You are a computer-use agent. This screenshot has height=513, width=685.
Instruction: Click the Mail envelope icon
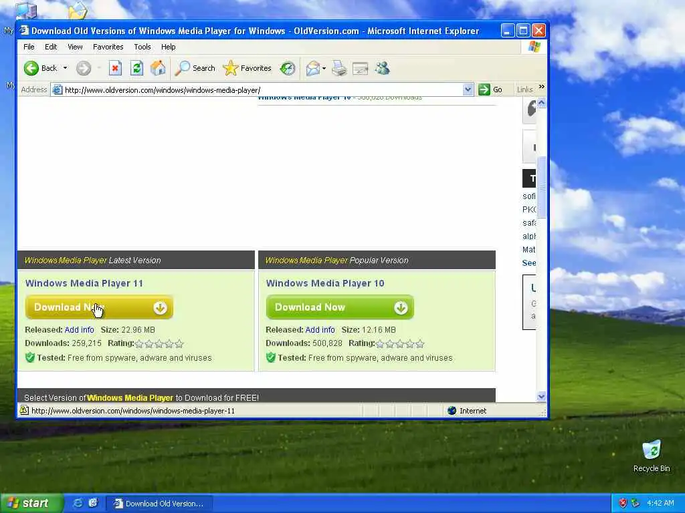(313, 69)
